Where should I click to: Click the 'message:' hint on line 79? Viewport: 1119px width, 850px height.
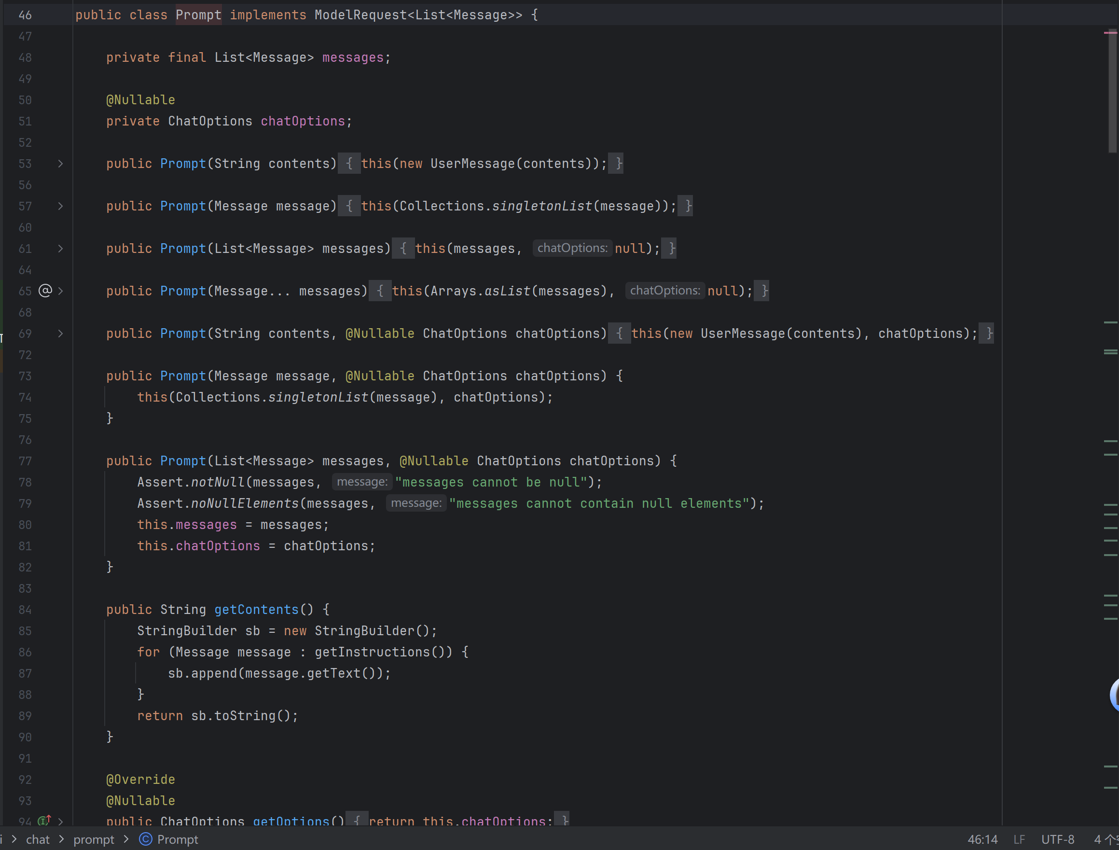416,503
